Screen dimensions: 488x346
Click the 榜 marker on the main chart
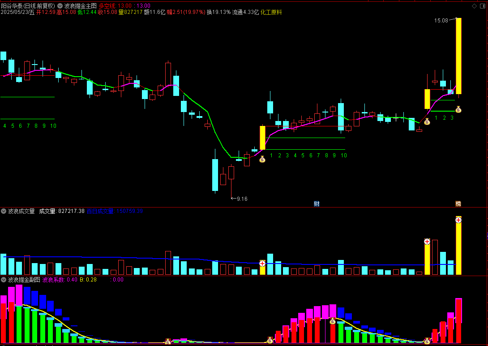(458, 203)
